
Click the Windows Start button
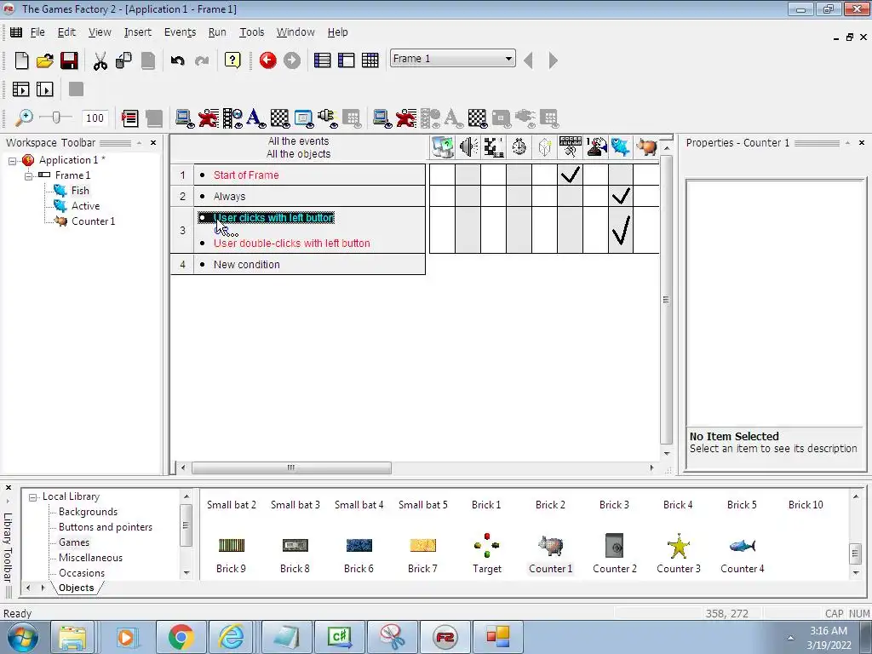point(22,637)
